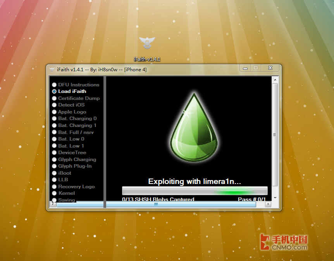The height and width of the screenshot is (261, 334).
Task: Select the DFU Instructions radio button
Action: tap(54, 85)
